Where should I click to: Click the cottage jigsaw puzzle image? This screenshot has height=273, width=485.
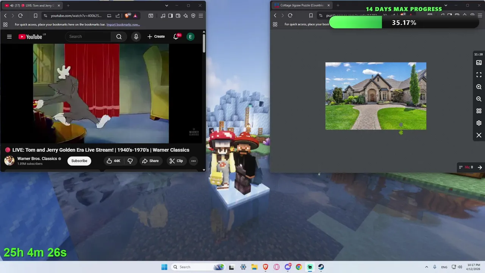[x=375, y=96]
